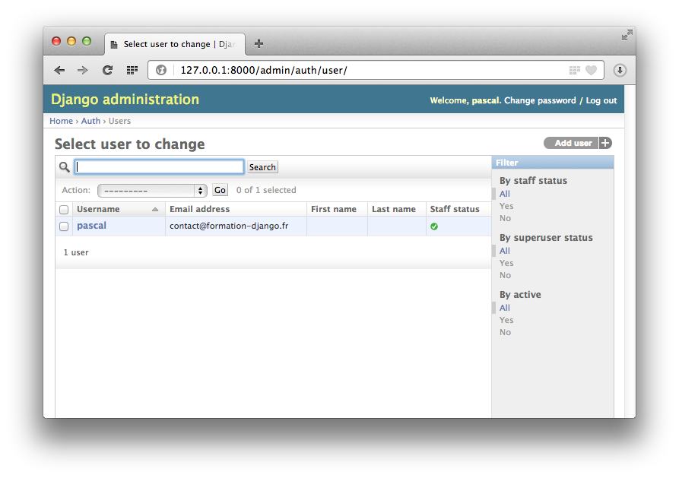The height and width of the screenshot is (478, 679).
Task: Filter staff status by No
Action: [505, 218]
